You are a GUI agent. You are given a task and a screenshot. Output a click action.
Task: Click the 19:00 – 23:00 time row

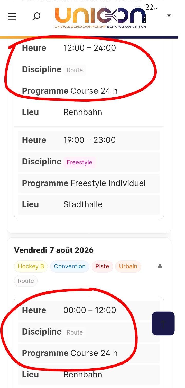(89, 140)
